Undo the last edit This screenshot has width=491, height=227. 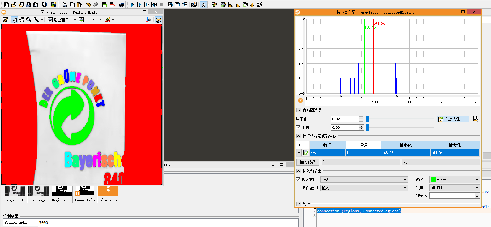88,5
